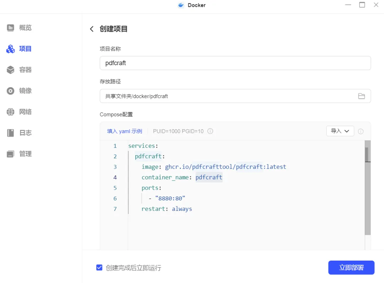
Task: Click the Docker whale icon in title bar
Action: (x=181, y=5)
